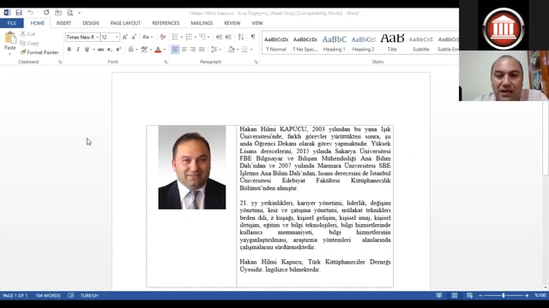Expand the Paste options arrow
The width and height of the screenshot is (549, 308).
point(9,53)
